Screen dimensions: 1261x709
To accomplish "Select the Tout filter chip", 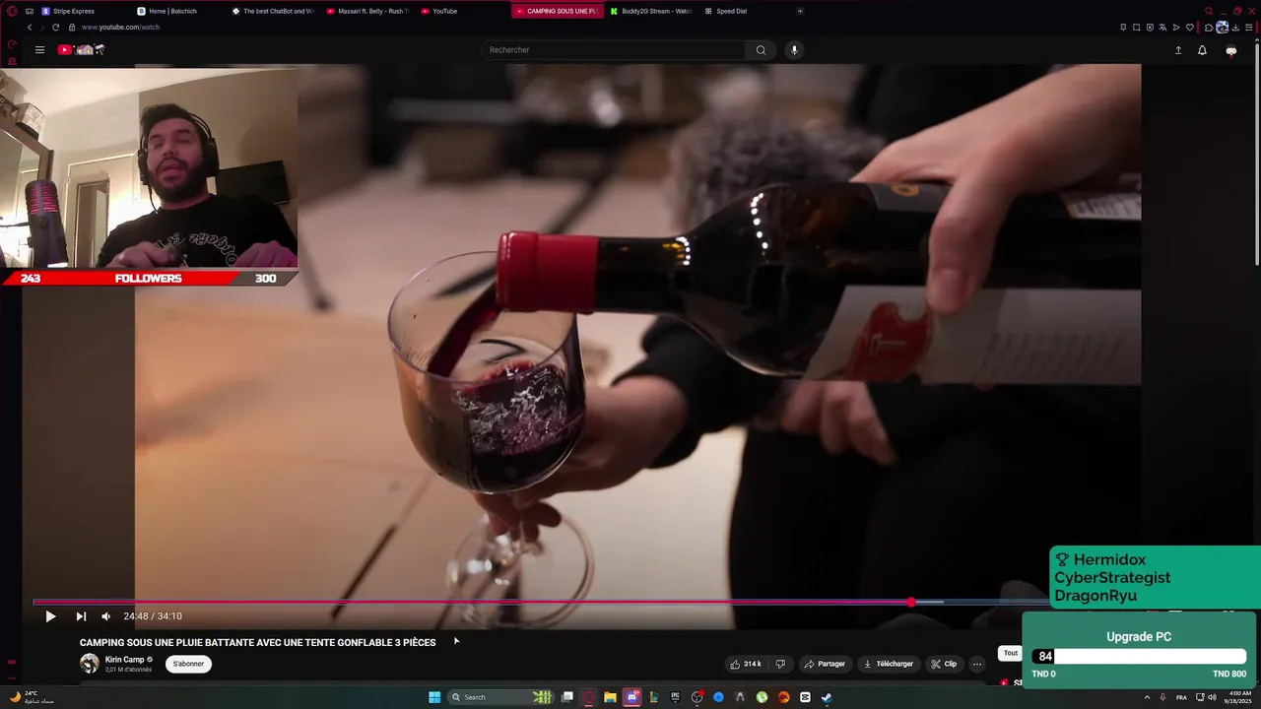I will click(x=1011, y=653).
